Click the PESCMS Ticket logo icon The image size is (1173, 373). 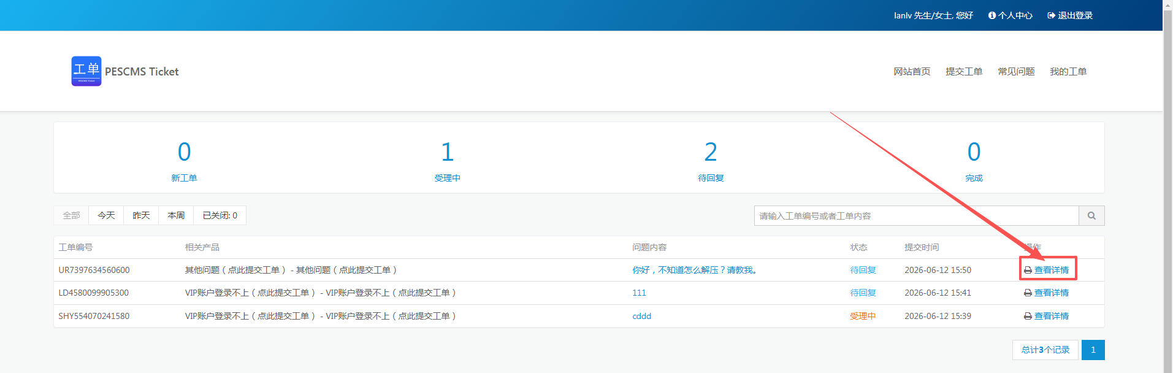click(x=86, y=71)
